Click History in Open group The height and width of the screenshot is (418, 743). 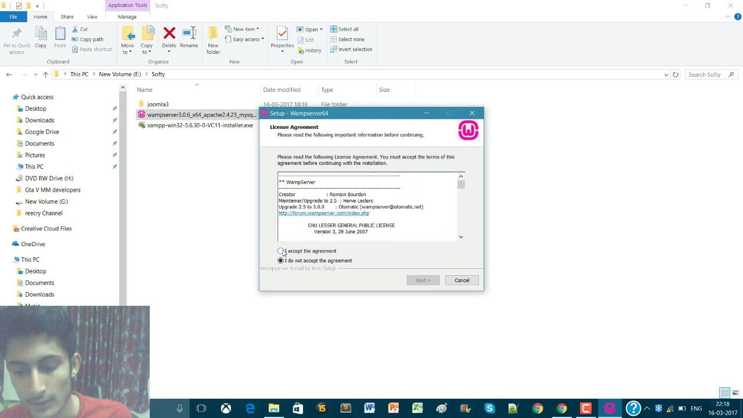click(309, 51)
